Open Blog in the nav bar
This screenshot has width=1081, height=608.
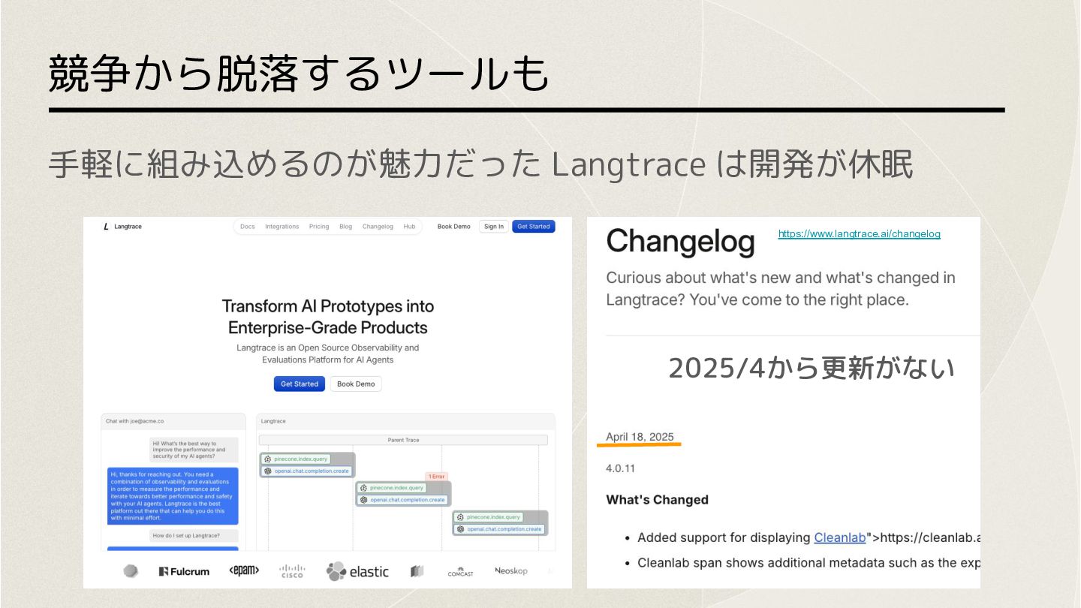345,227
